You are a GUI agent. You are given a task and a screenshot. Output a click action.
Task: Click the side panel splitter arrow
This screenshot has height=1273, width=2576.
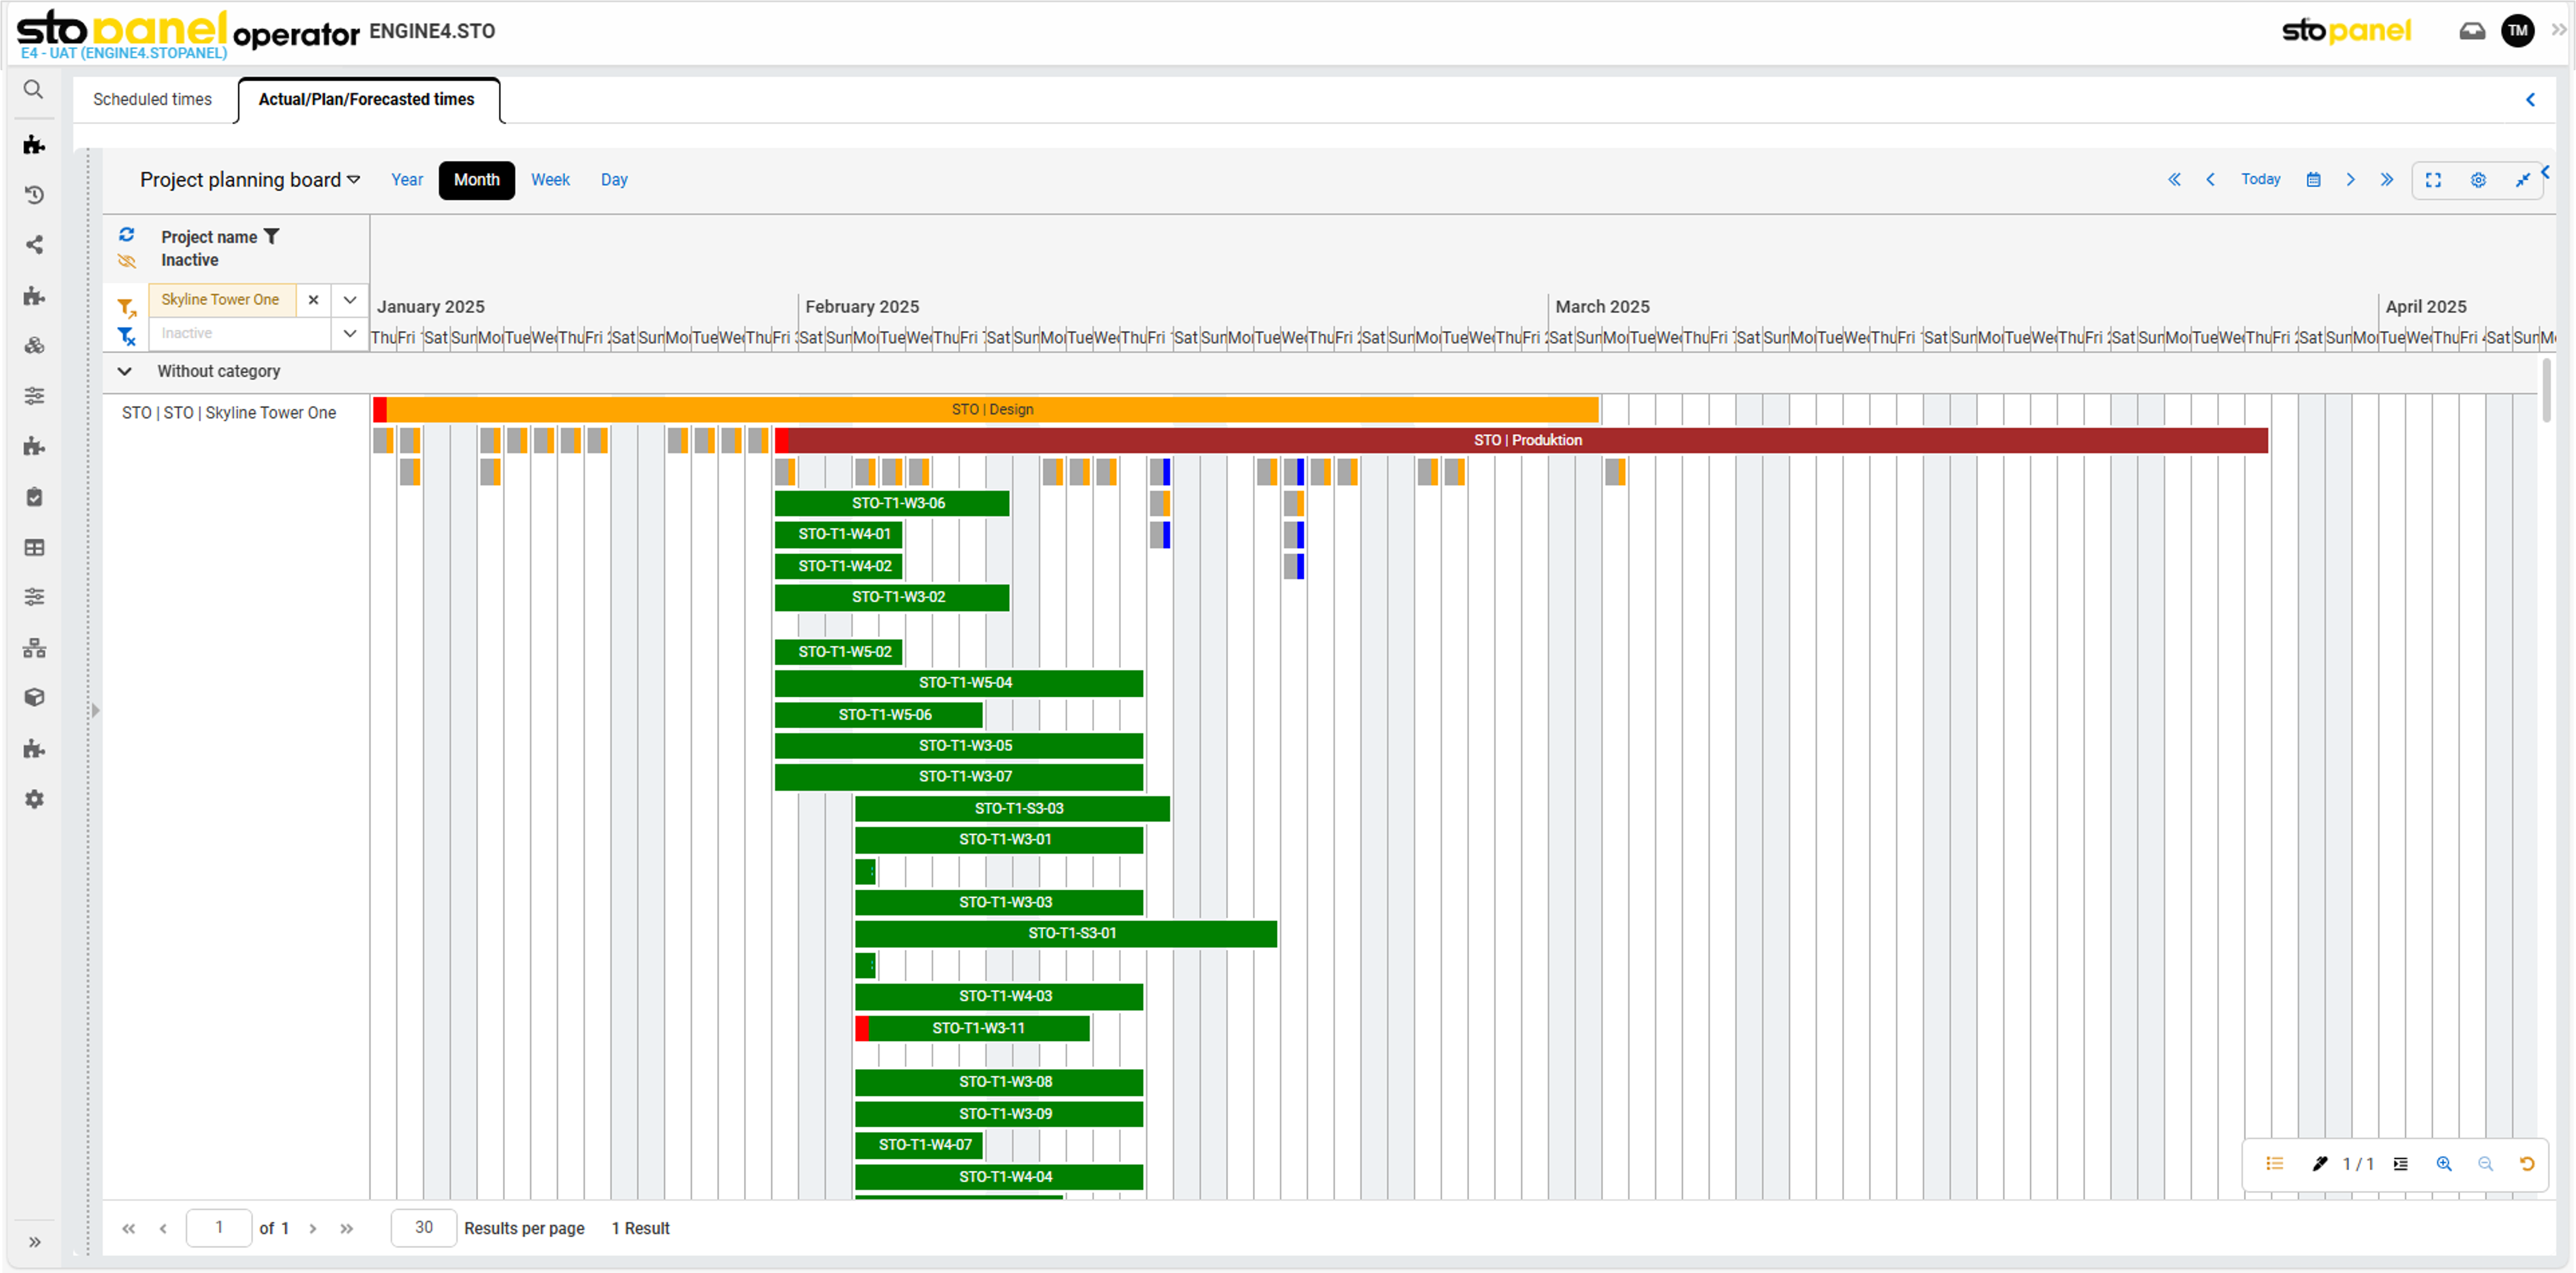[x=96, y=711]
